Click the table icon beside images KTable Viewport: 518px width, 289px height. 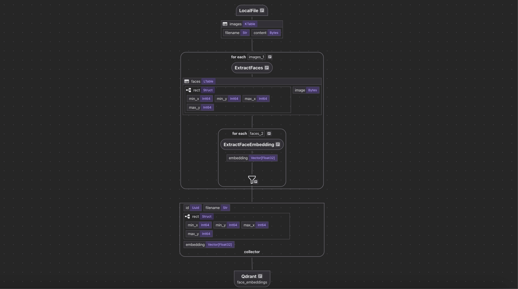click(x=225, y=24)
